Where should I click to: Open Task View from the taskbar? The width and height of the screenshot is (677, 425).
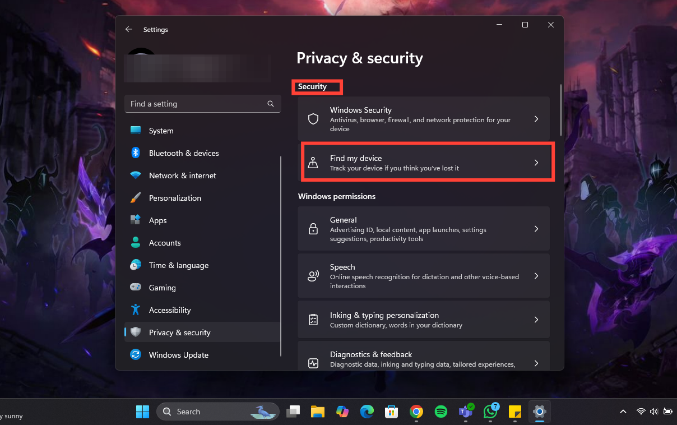tap(293, 412)
